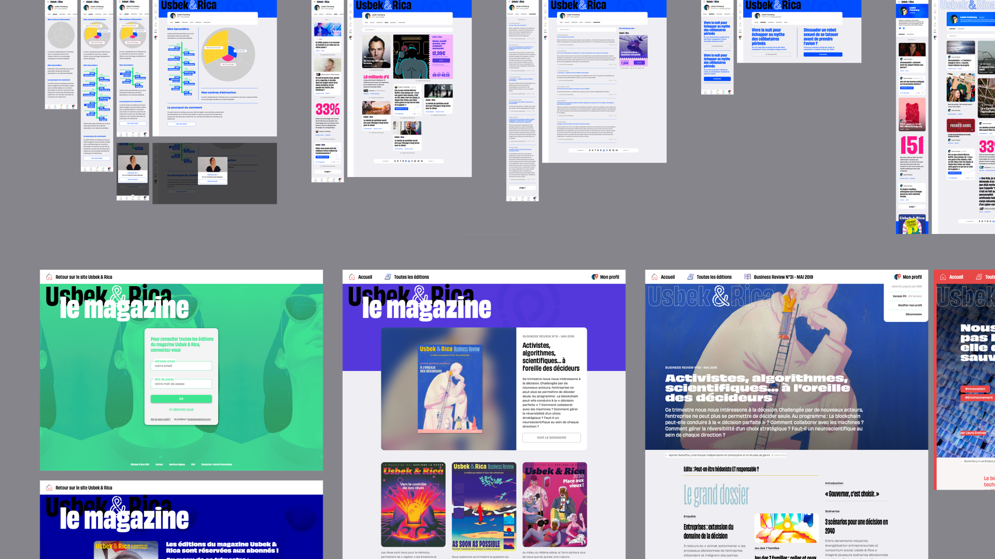Click Toutes les éditions icon in article artboard
Viewport: 995px width, 559px height.
click(690, 277)
